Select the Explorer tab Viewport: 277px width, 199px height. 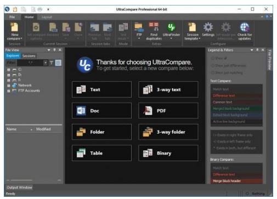pos(13,56)
